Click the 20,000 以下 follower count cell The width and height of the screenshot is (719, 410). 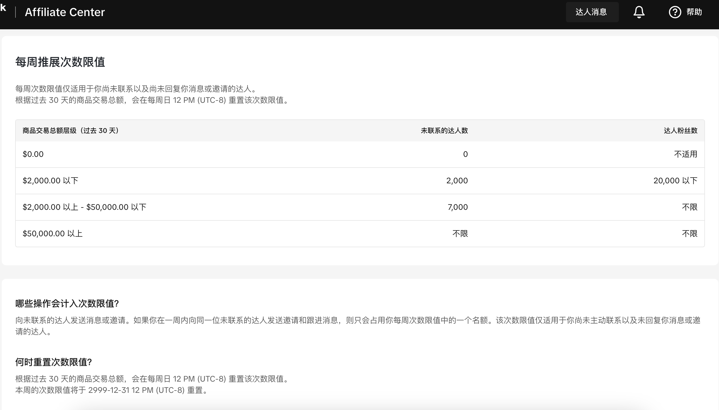pos(675,181)
